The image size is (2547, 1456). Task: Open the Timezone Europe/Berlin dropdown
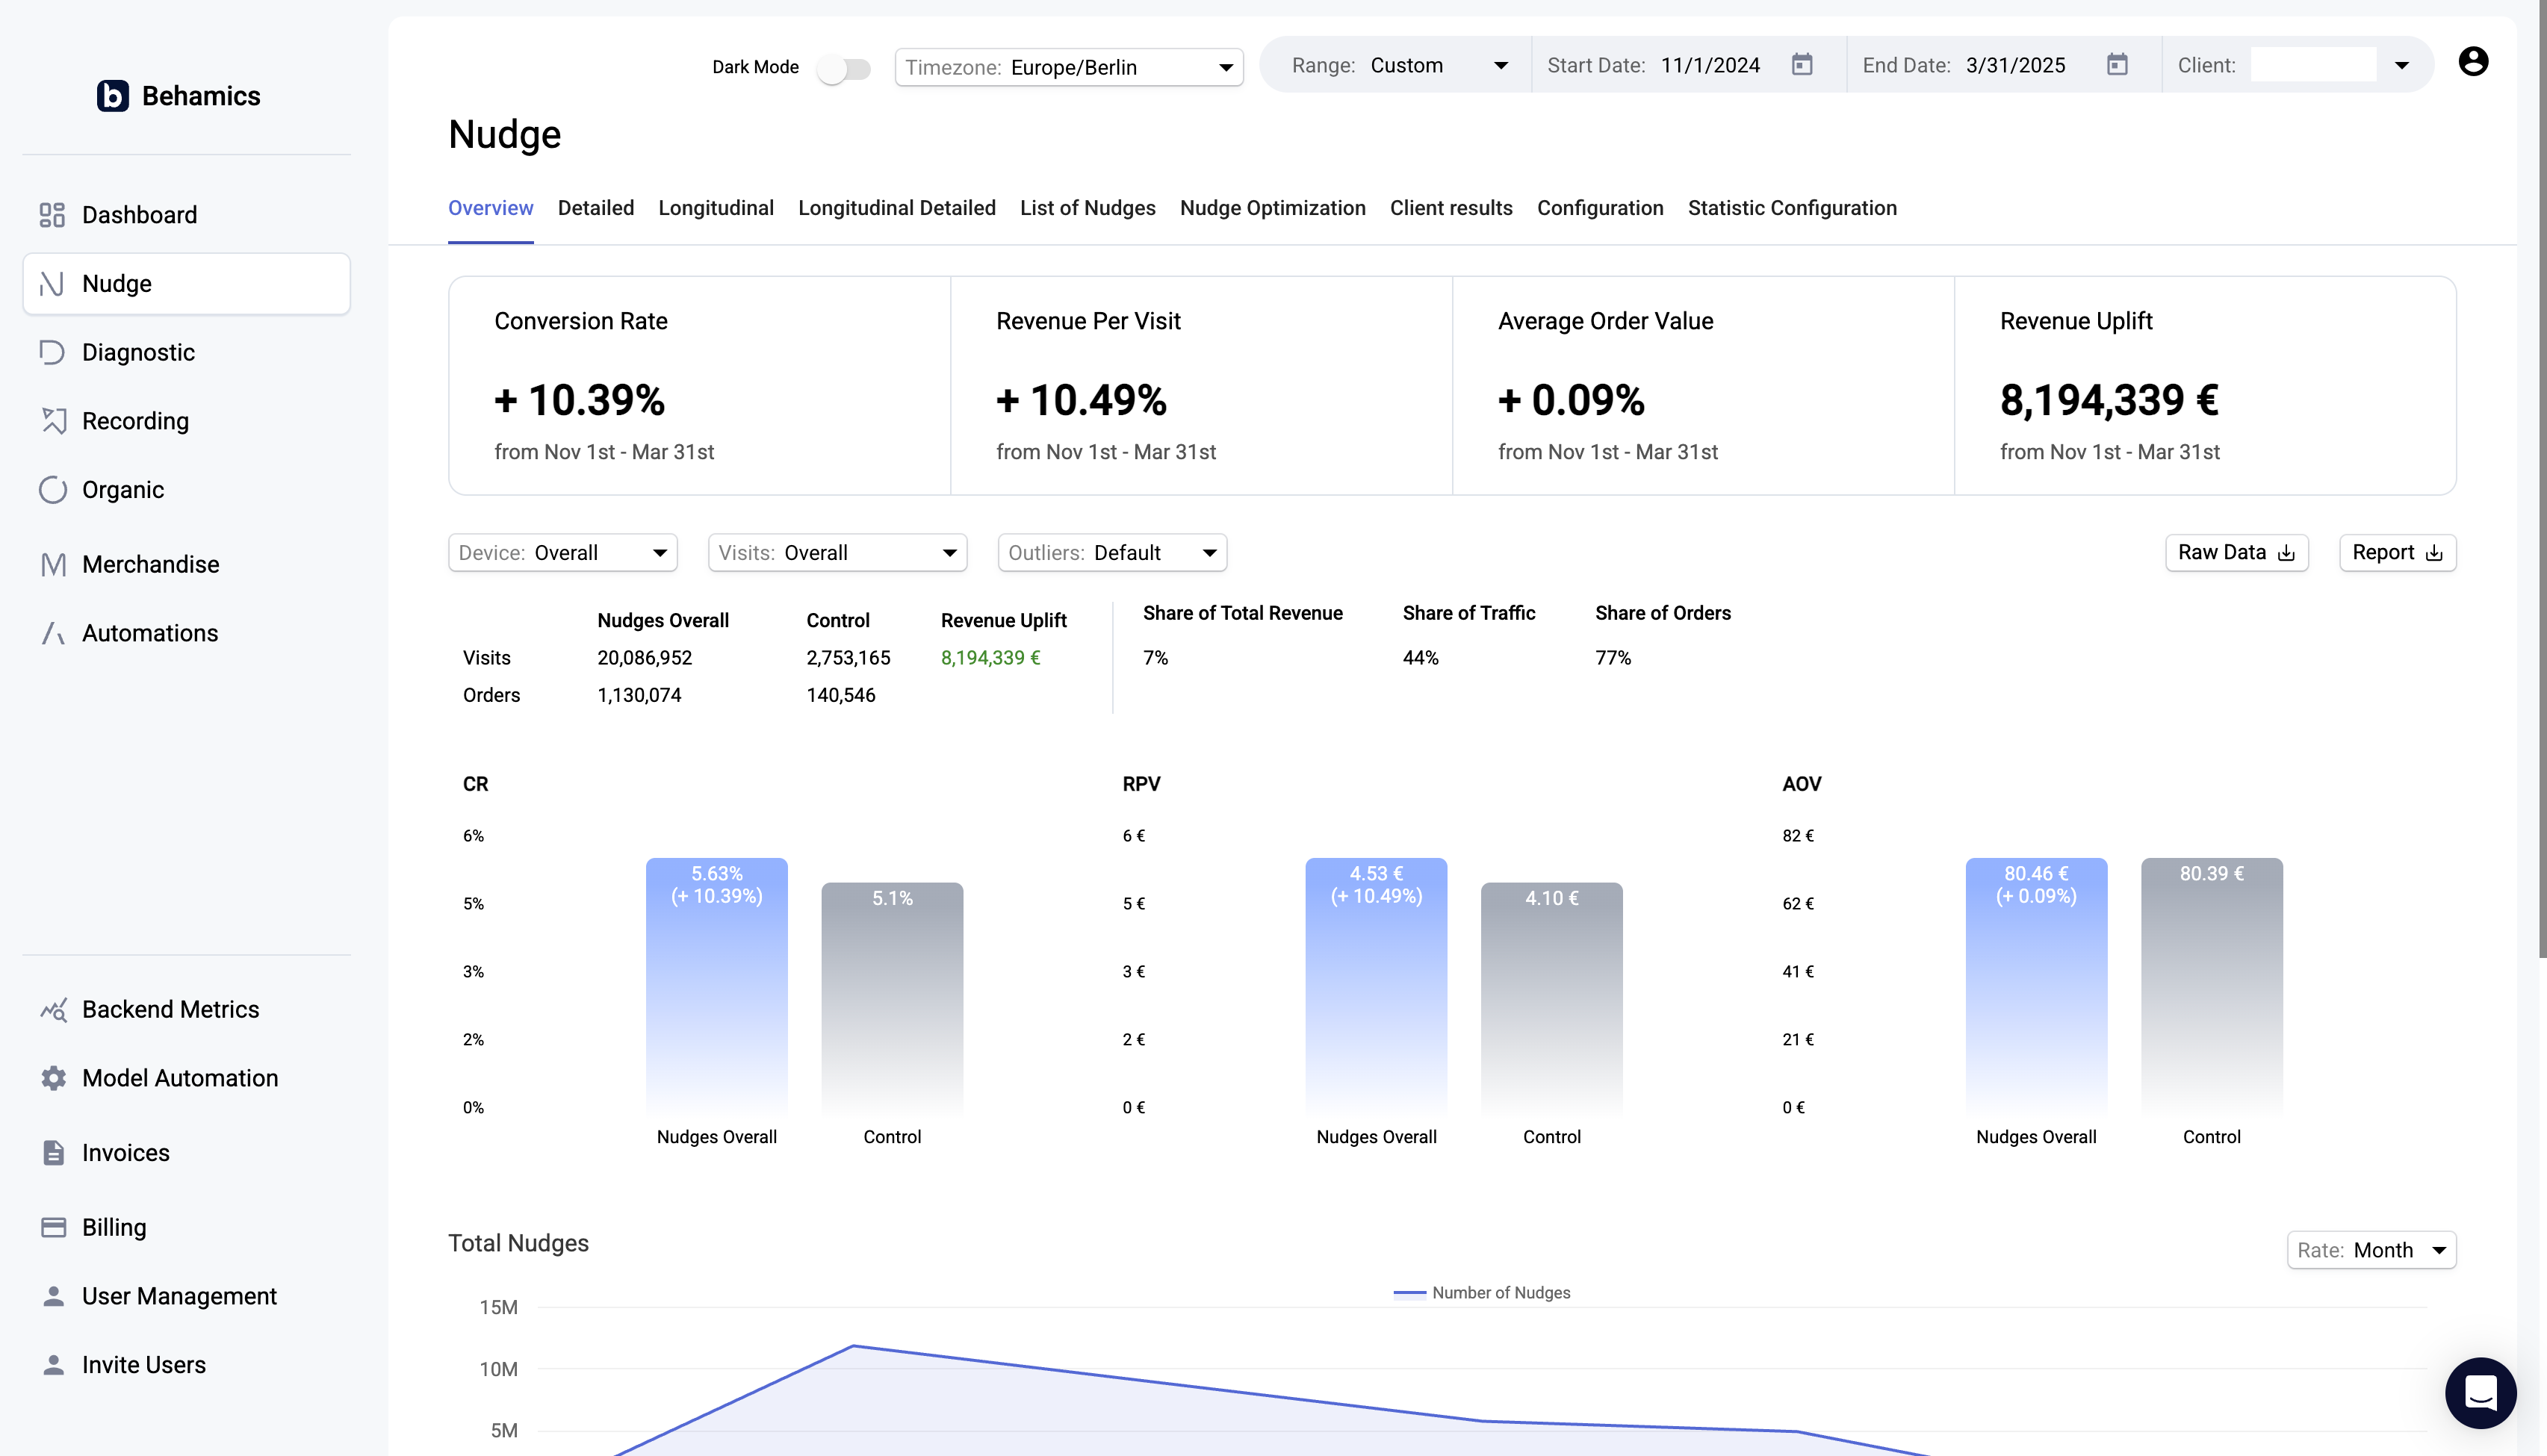[x=1068, y=68]
